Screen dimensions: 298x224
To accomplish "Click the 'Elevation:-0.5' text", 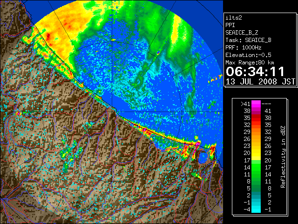I will 248,55.
